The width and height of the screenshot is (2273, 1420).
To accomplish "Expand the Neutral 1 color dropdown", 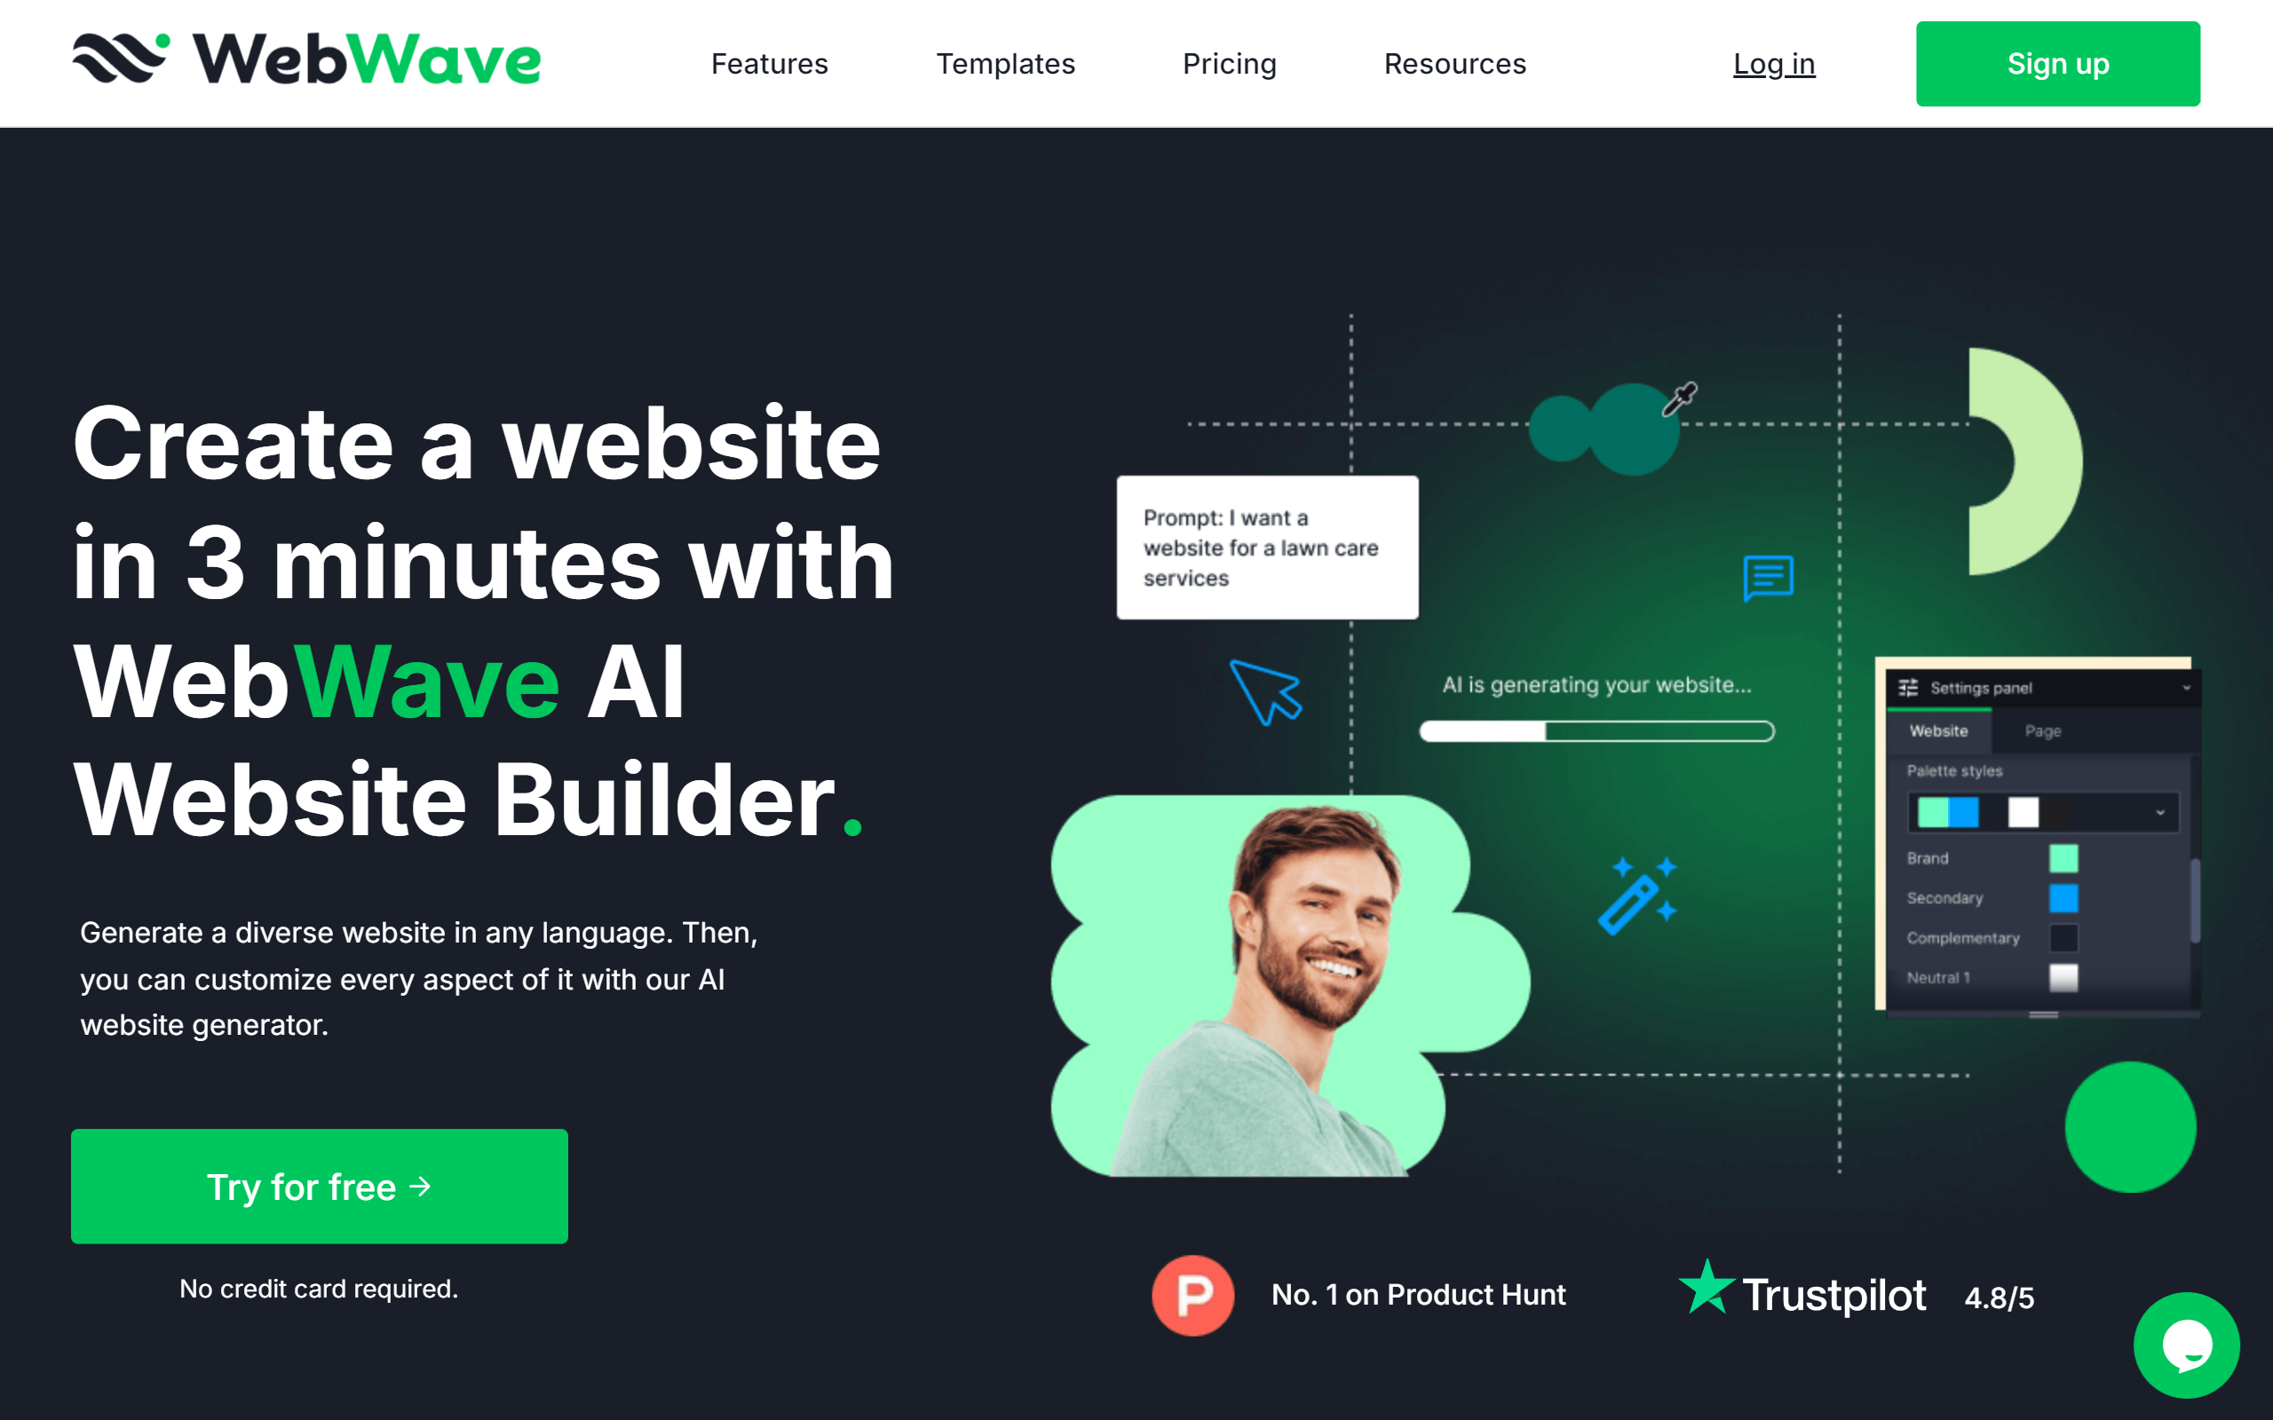I will click(2063, 976).
